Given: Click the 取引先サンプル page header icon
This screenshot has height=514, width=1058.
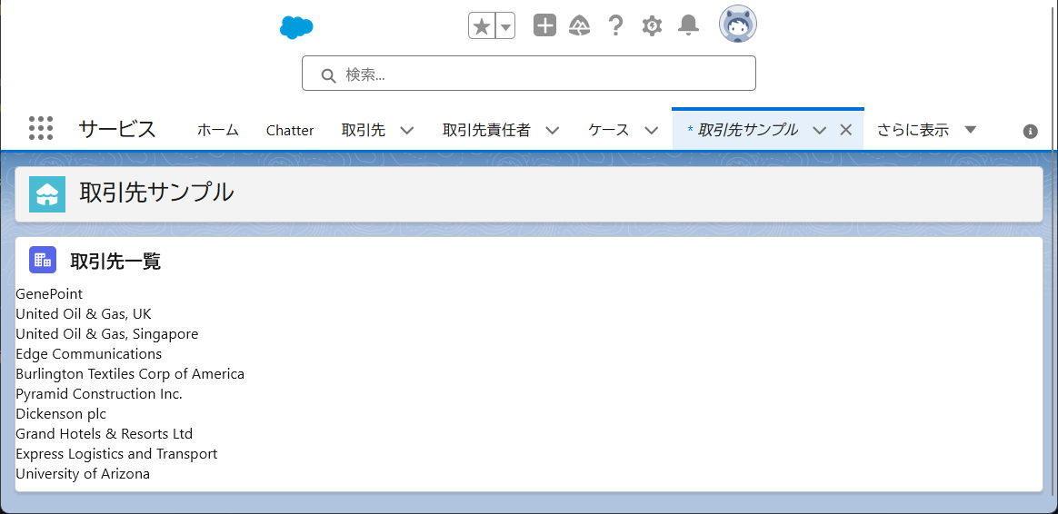Looking at the screenshot, I should pyautogui.click(x=47, y=194).
